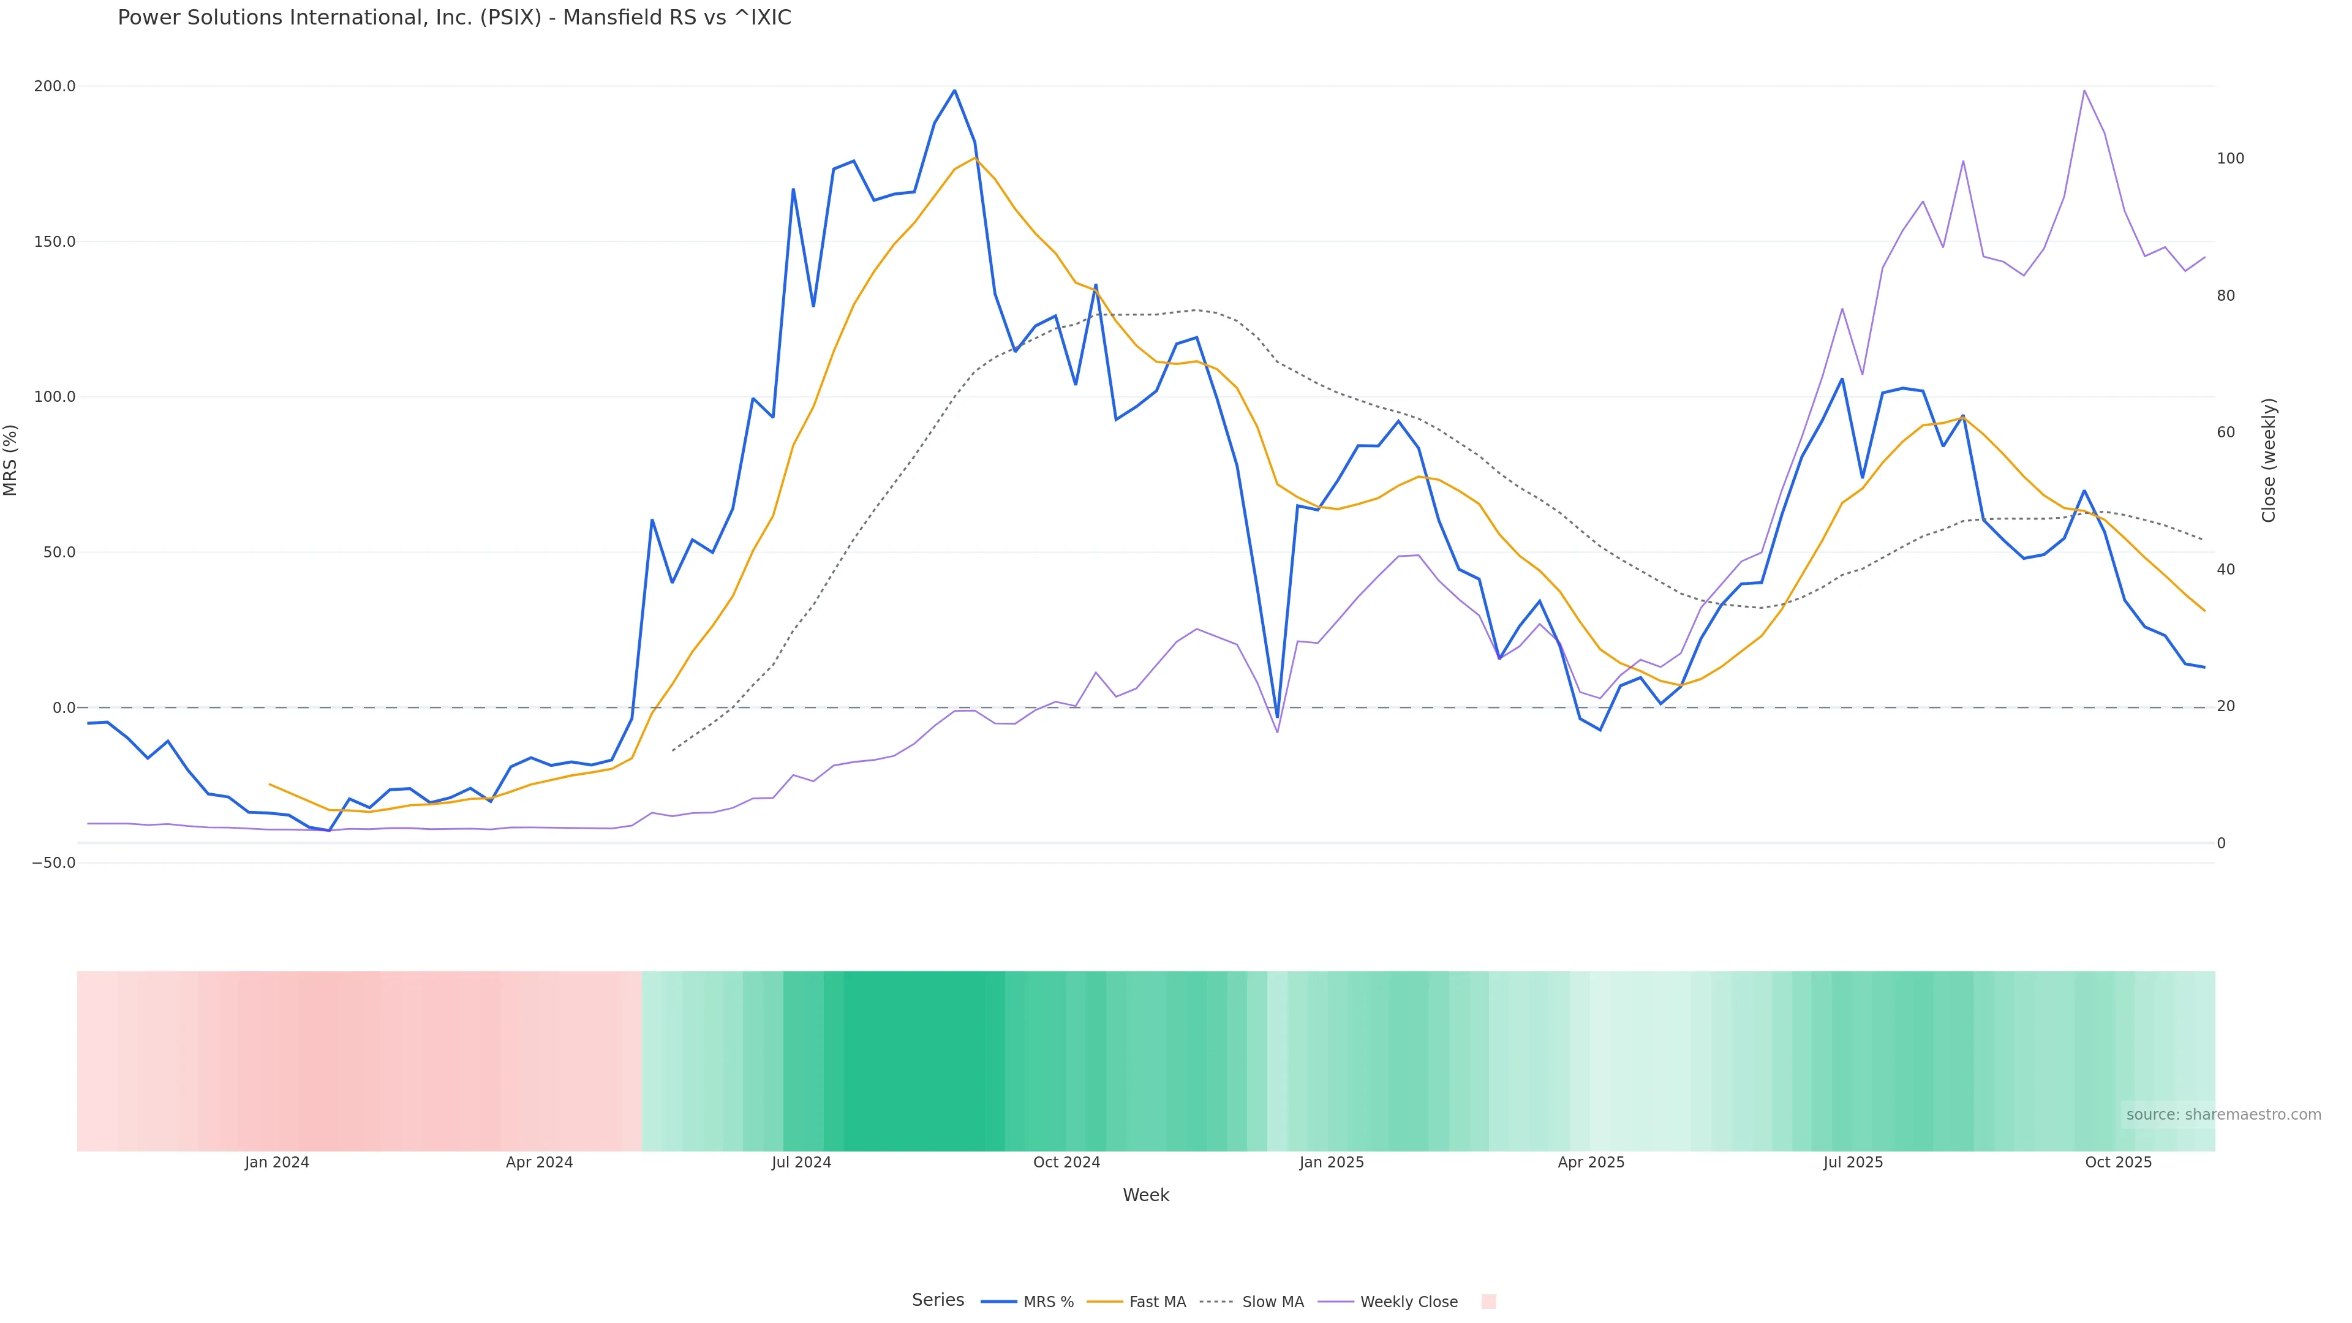
Task: Select the Oct 2024 x-axis tick
Action: tap(1066, 1163)
